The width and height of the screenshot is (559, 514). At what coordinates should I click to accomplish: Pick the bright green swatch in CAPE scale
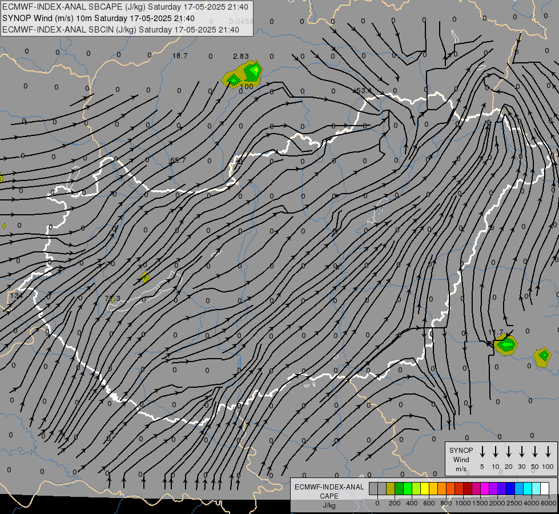(x=408, y=488)
